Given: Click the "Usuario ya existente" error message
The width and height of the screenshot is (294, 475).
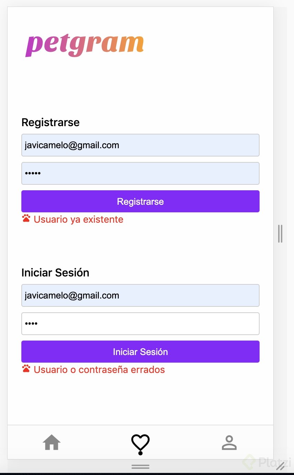Looking at the screenshot, I should pos(78,219).
